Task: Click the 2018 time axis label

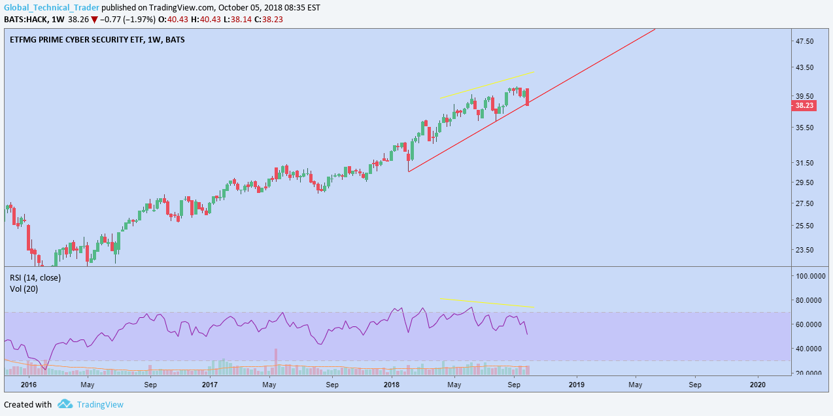Action: point(392,385)
